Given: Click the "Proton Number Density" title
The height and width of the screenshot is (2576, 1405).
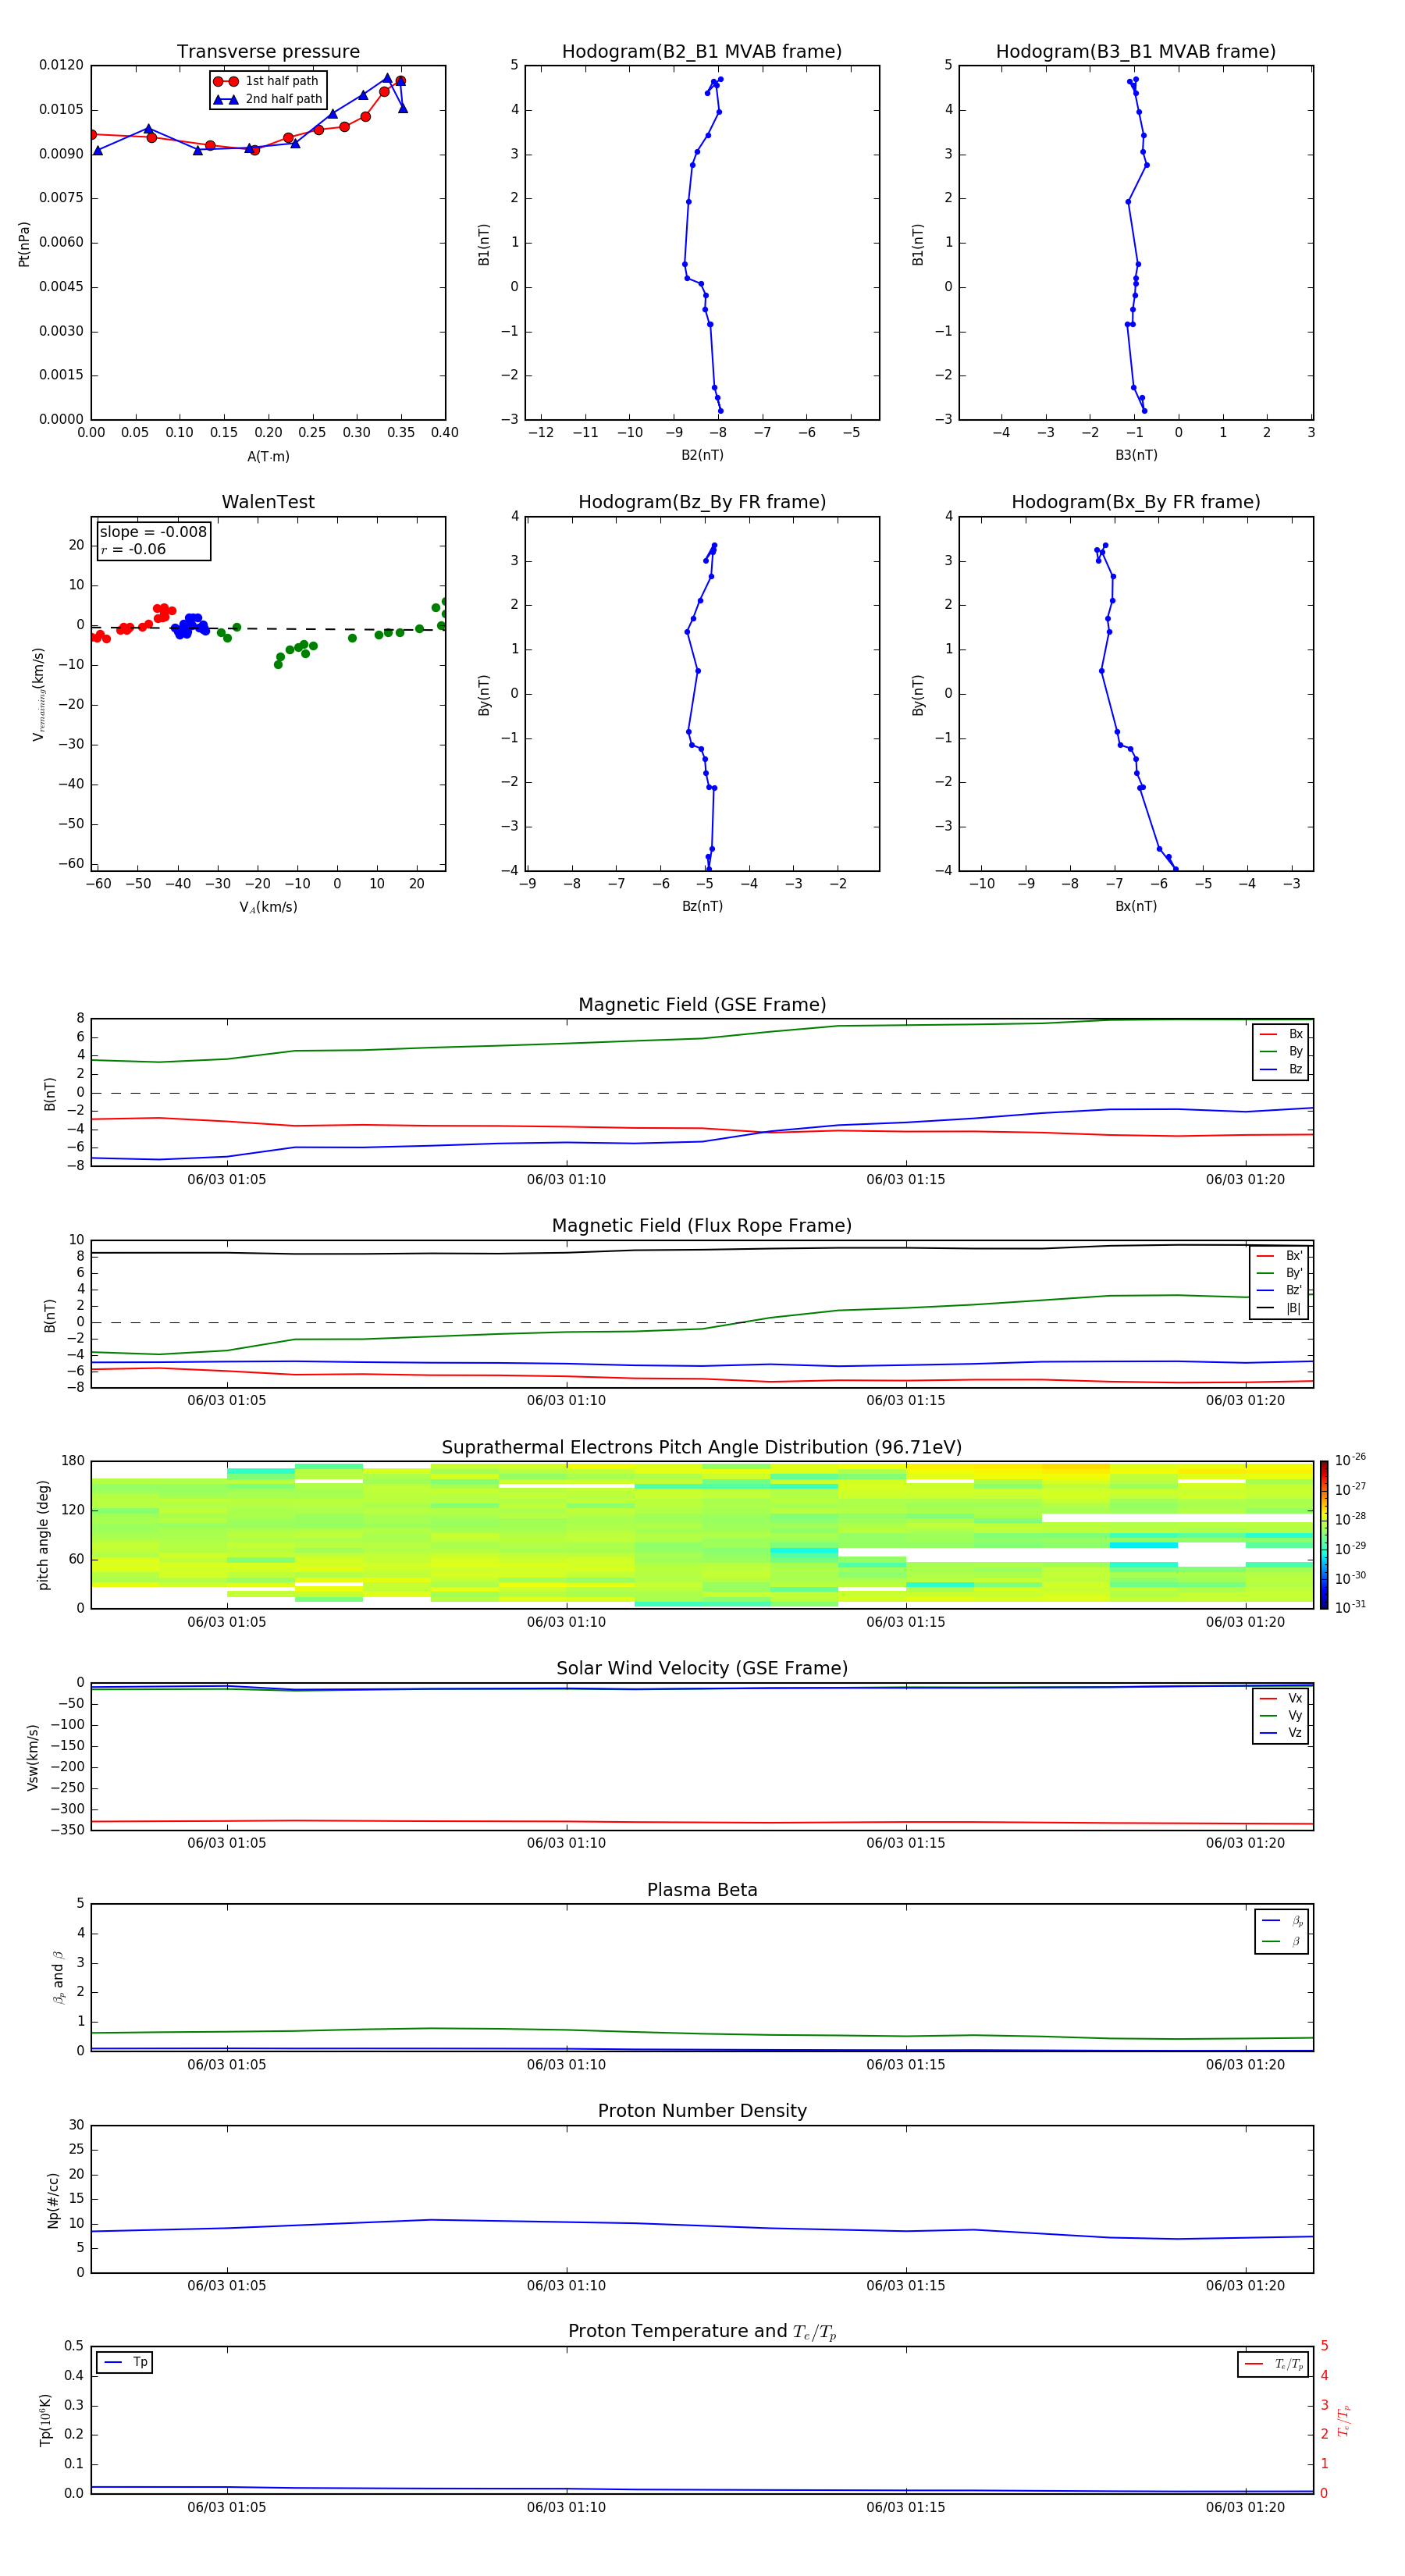Looking at the screenshot, I should point(702,2111).
